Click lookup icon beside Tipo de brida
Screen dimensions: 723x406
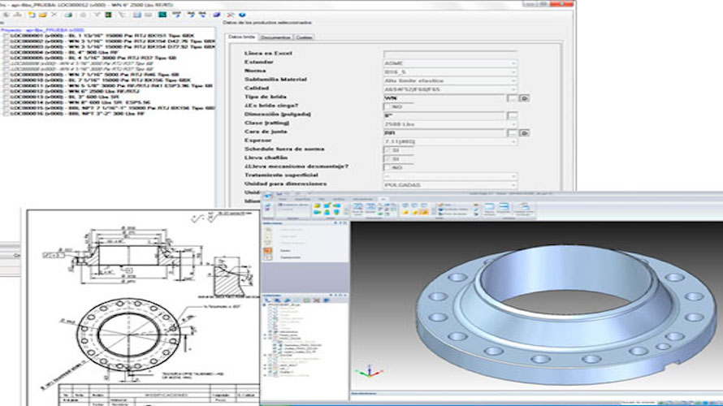click(524, 97)
